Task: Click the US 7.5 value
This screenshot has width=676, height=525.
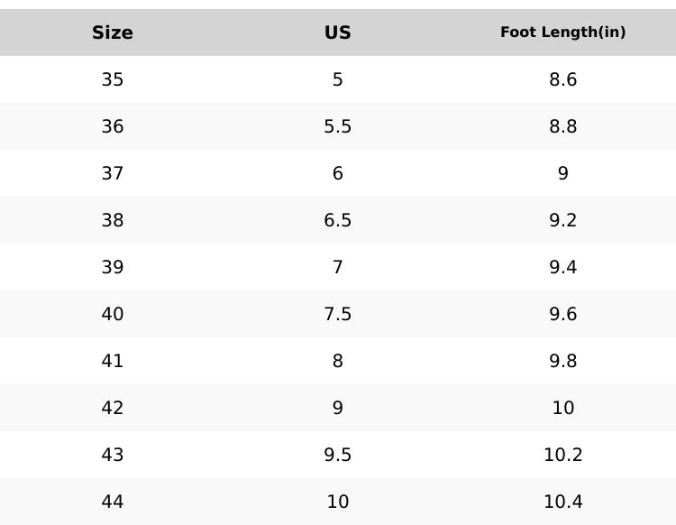Action: point(338,314)
